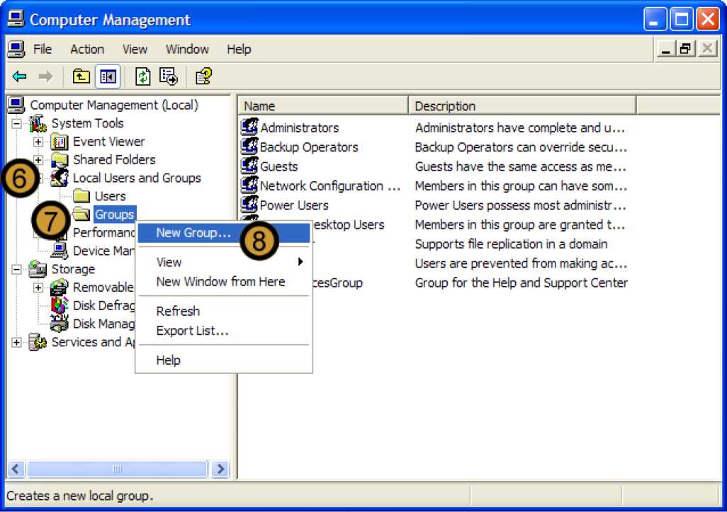Click the Export List toolbar icon
727x512 pixels.
[169, 76]
